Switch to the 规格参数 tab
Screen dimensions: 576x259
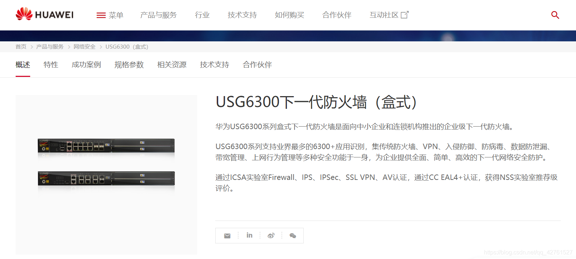(x=129, y=65)
